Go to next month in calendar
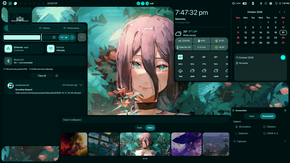The image size is (290, 163). click(285, 12)
